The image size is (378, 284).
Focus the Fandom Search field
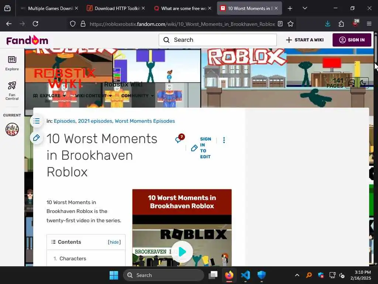[218, 40]
